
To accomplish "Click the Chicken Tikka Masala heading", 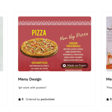I will coord(73,45).
